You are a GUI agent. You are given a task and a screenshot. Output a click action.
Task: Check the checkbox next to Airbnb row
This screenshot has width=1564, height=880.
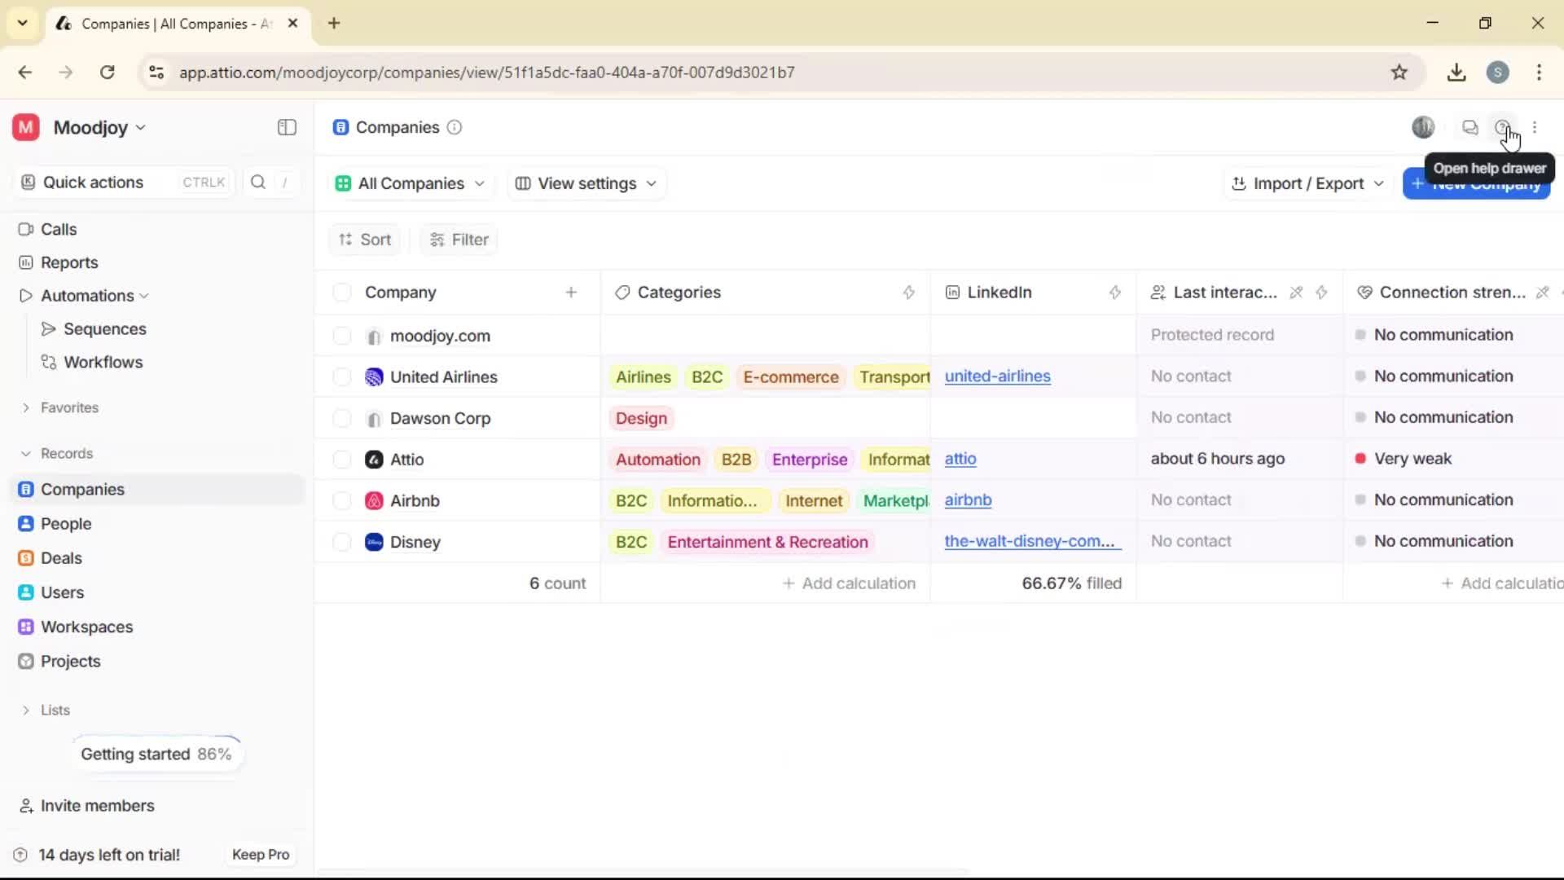pyautogui.click(x=341, y=499)
